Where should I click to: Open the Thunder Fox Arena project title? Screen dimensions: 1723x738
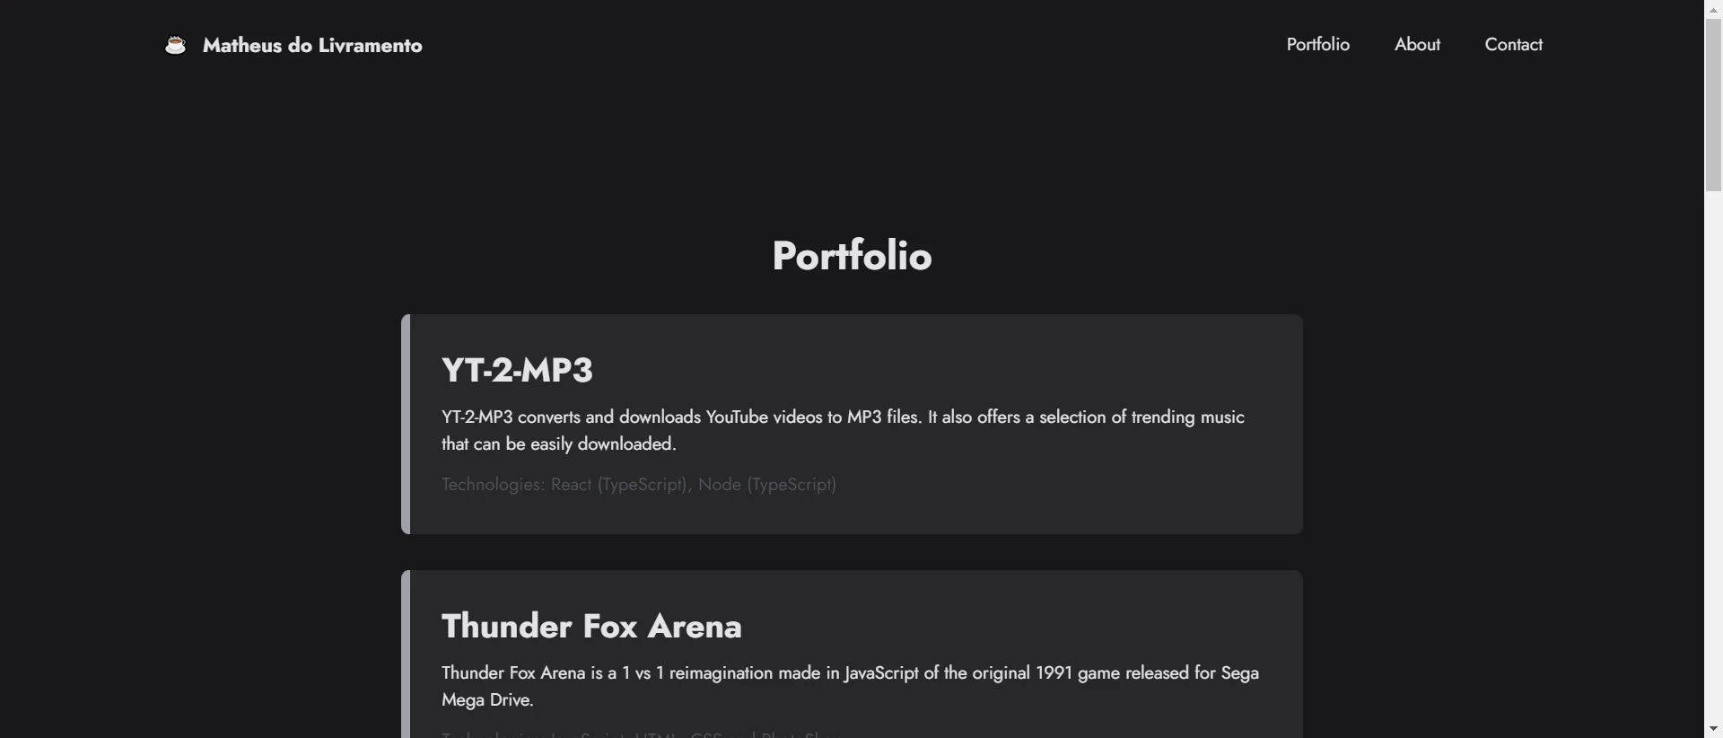591,626
